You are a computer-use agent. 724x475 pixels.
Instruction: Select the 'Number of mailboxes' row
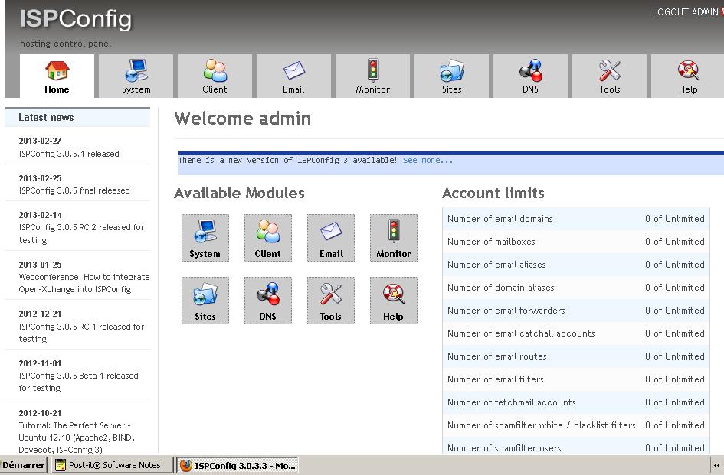click(x=576, y=242)
